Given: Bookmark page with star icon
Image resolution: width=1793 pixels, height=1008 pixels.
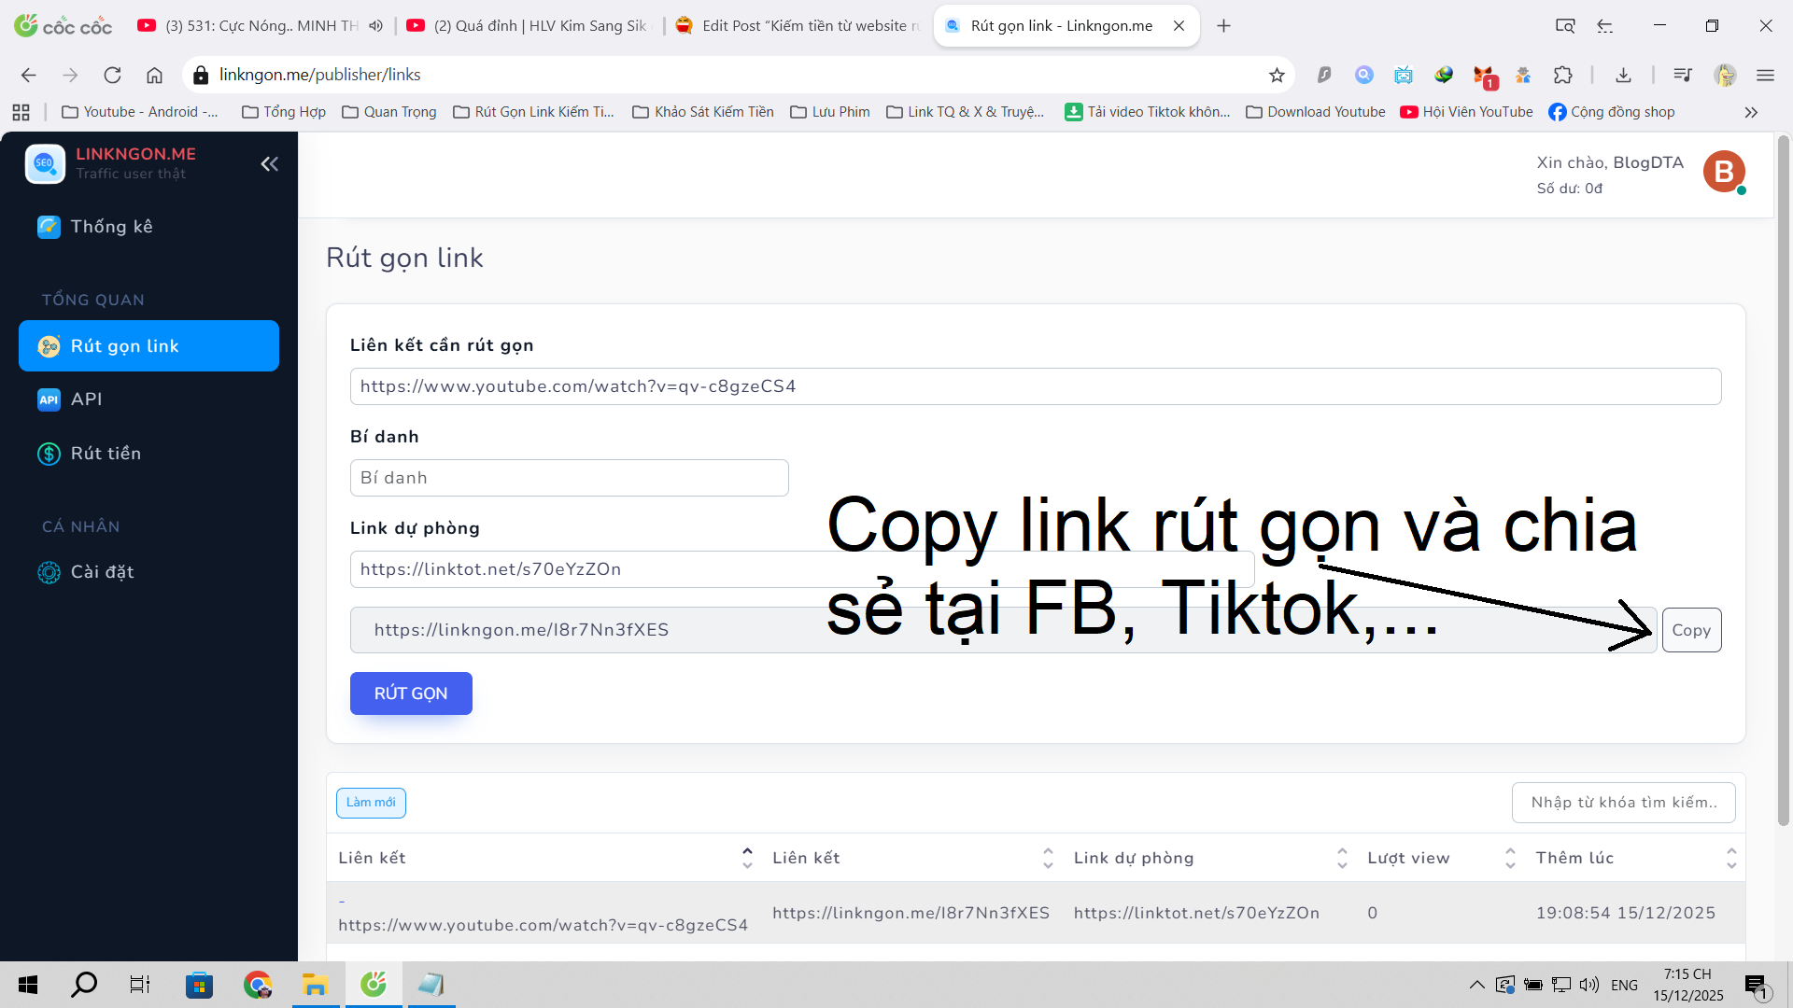Looking at the screenshot, I should coord(1277,75).
